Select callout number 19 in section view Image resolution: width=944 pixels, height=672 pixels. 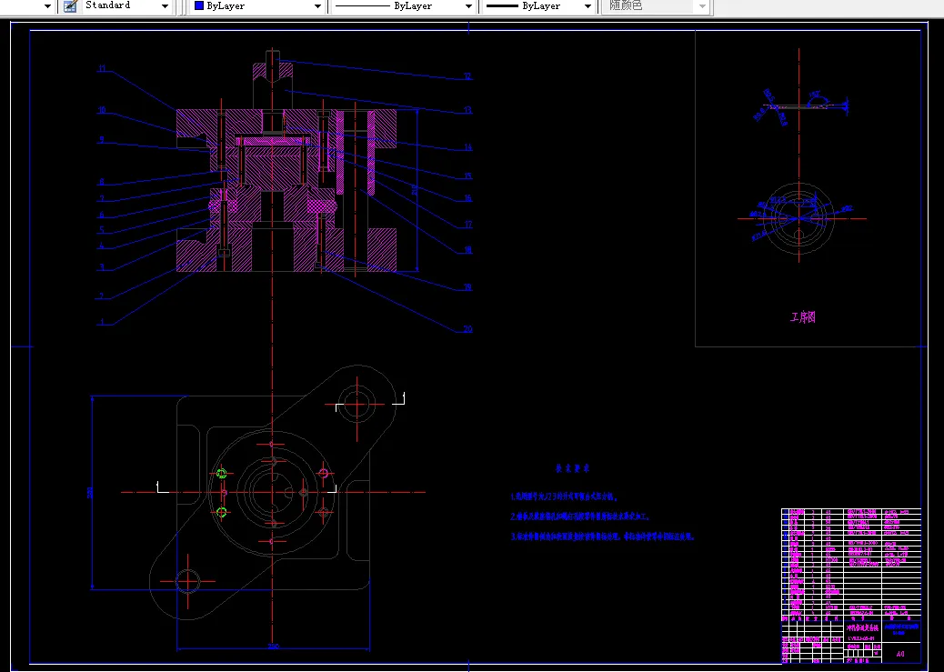[x=467, y=287]
